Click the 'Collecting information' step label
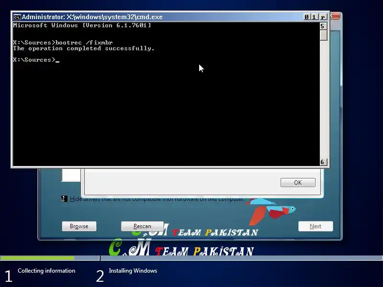This screenshot has width=383, height=287. [46, 271]
